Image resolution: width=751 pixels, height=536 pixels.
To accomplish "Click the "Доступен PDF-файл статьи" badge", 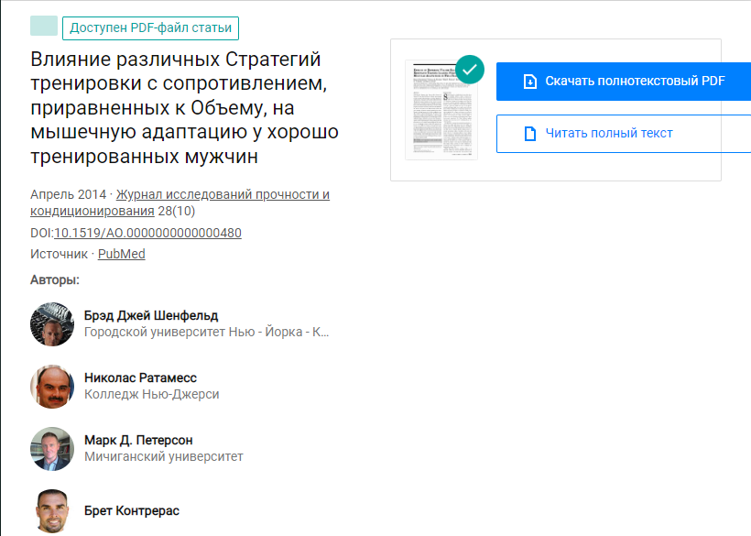I will [x=150, y=27].
